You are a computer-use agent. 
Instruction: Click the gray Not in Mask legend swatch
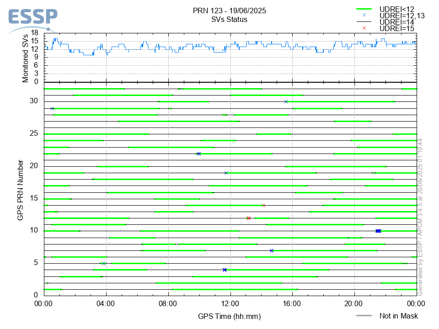pos(364,316)
